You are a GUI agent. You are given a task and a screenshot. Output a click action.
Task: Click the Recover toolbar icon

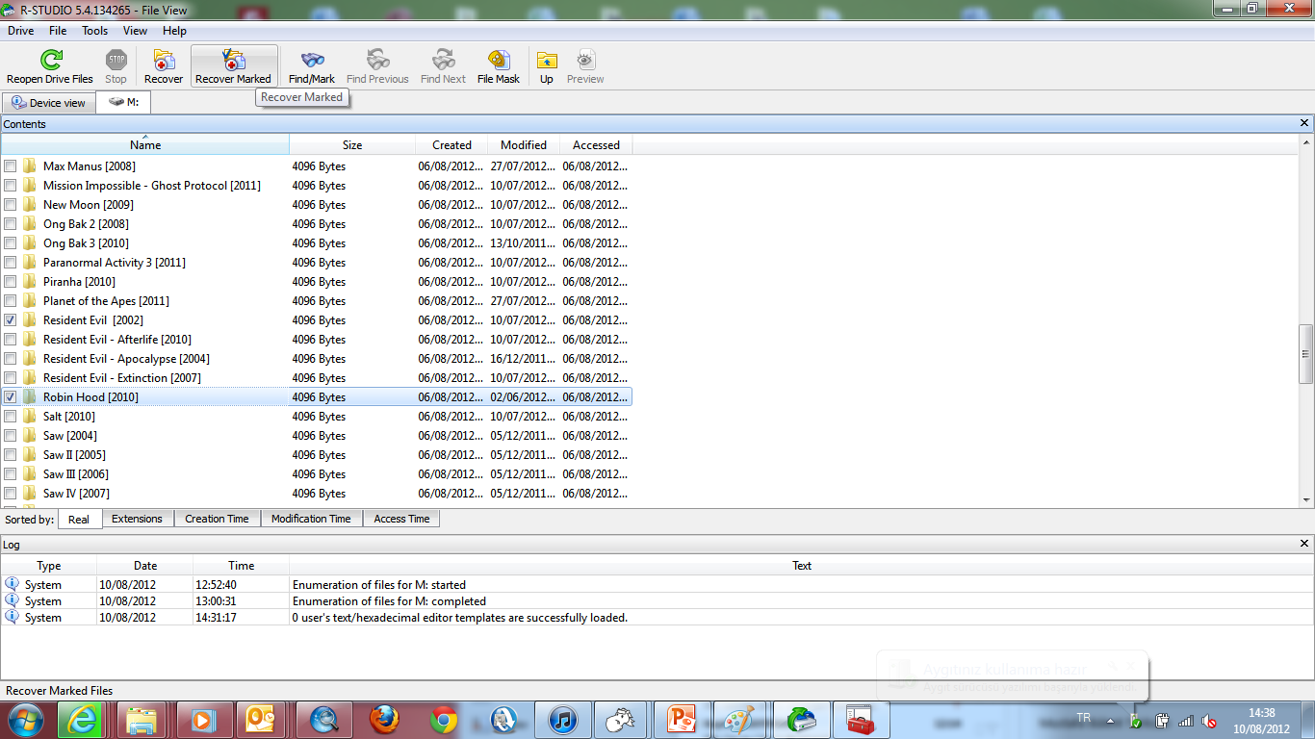[x=164, y=61]
